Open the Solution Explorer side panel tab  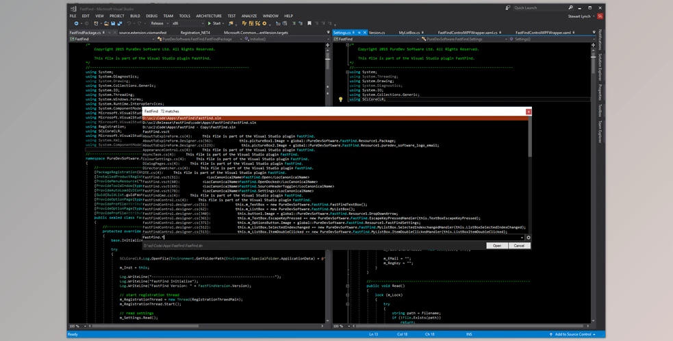[x=600, y=67]
